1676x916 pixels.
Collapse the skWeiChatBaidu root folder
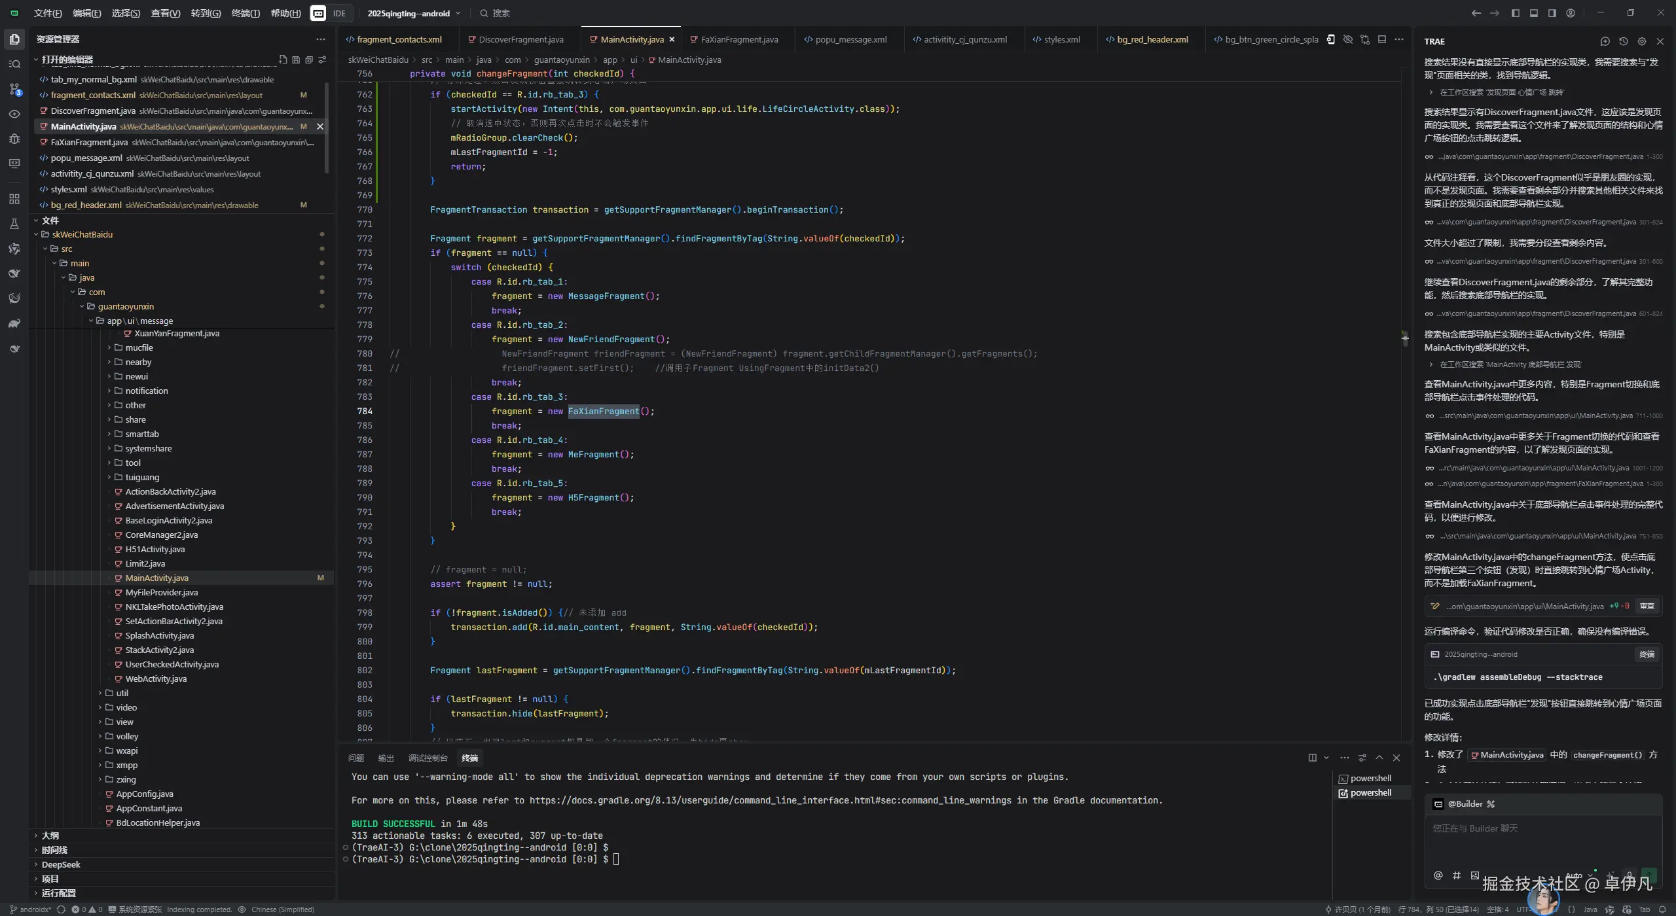[x=37, y=234]
